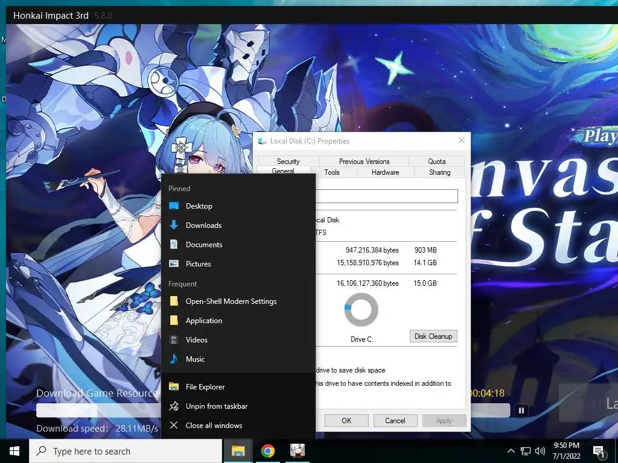This screenshot has width=618, height=463.
Task: Pause the Honkai Impact download
Action: click(x=521, y=411)
